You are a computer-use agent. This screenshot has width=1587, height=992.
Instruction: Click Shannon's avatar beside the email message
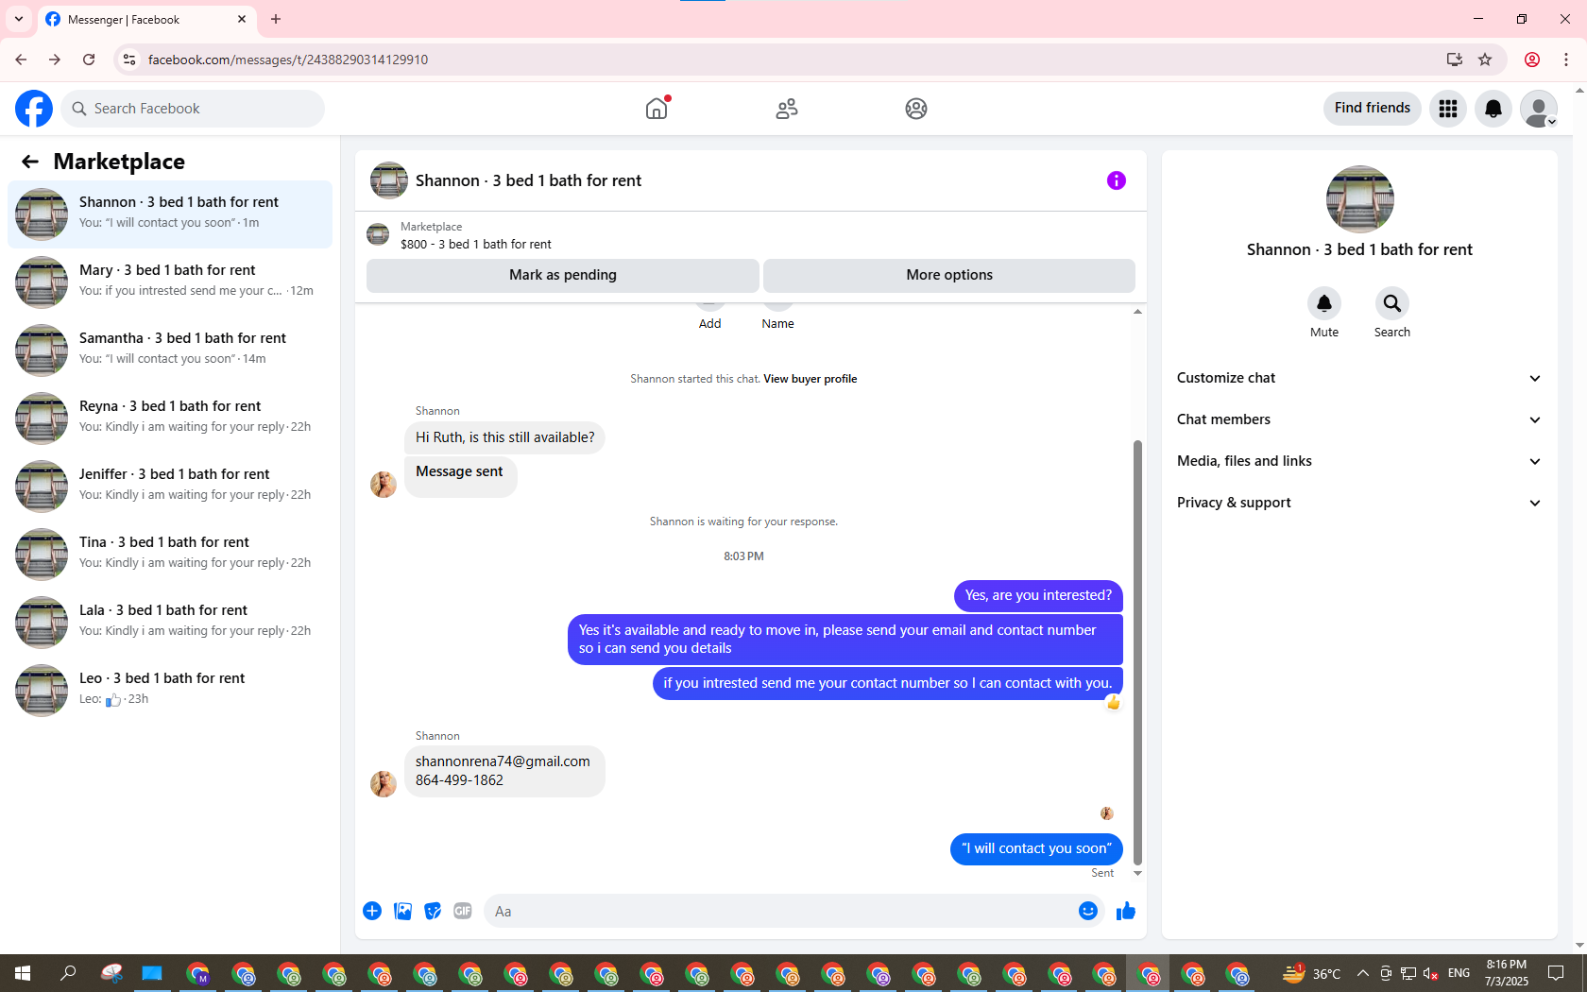point(384,784)
